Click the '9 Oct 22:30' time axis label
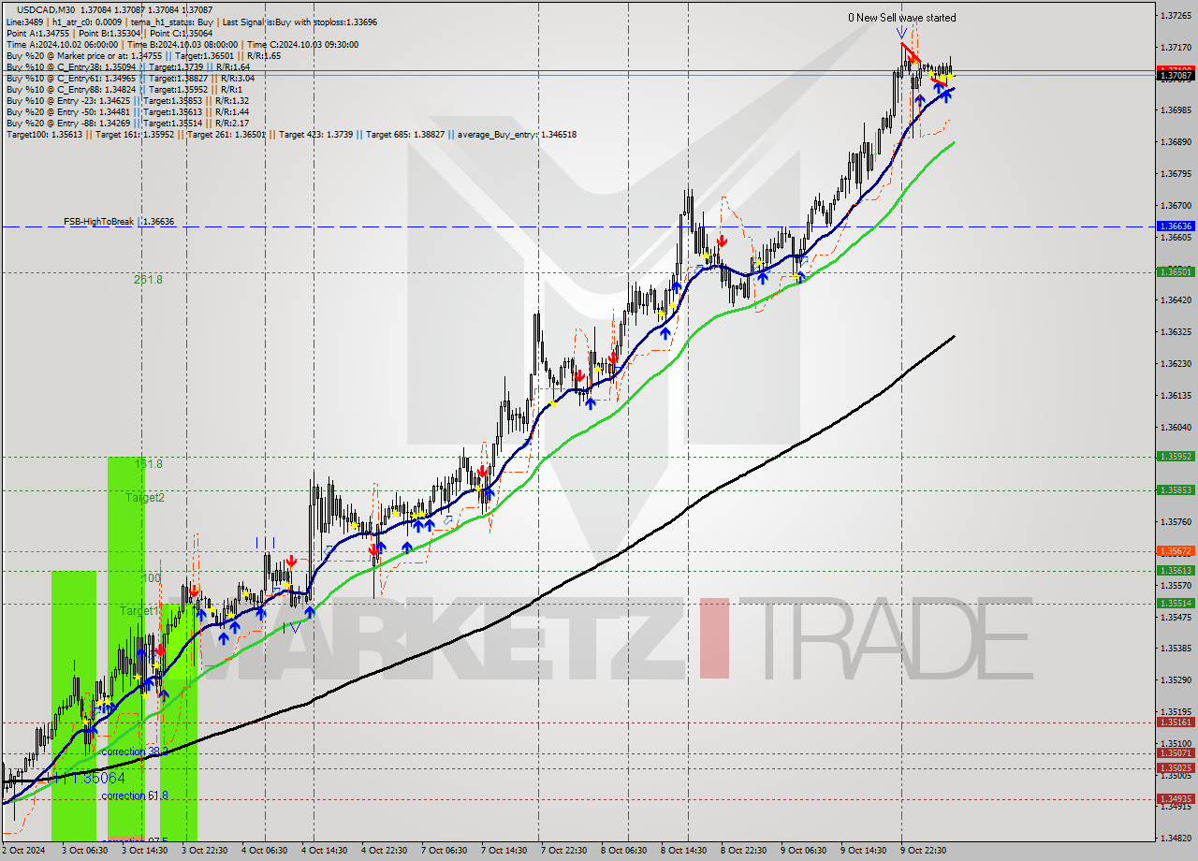Screen dimensions: 1198x861 click(922, 851)
